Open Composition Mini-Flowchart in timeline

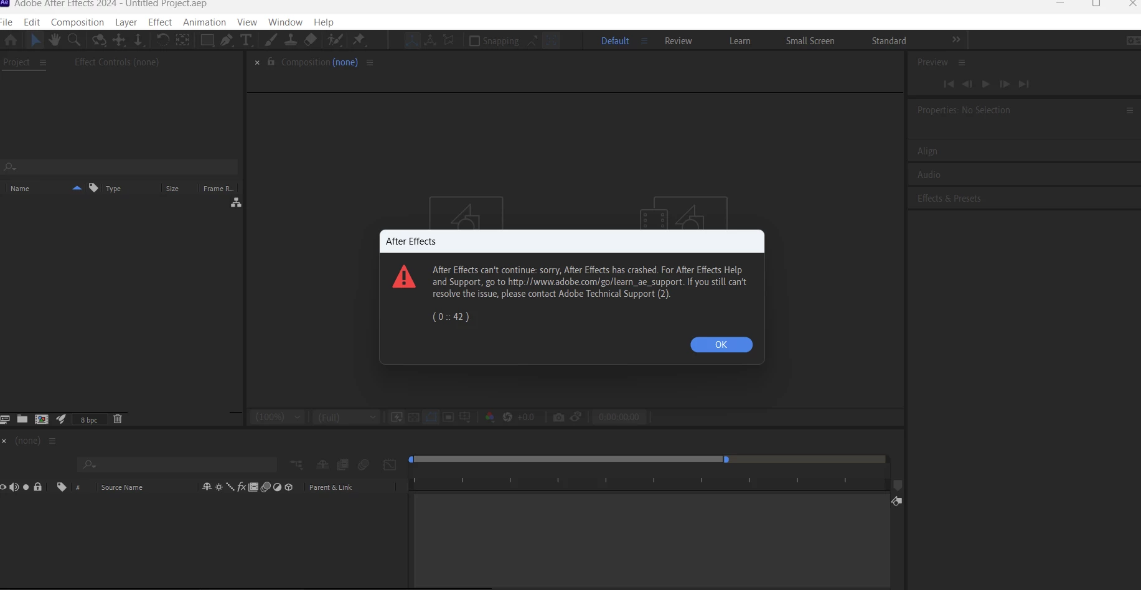297,464
